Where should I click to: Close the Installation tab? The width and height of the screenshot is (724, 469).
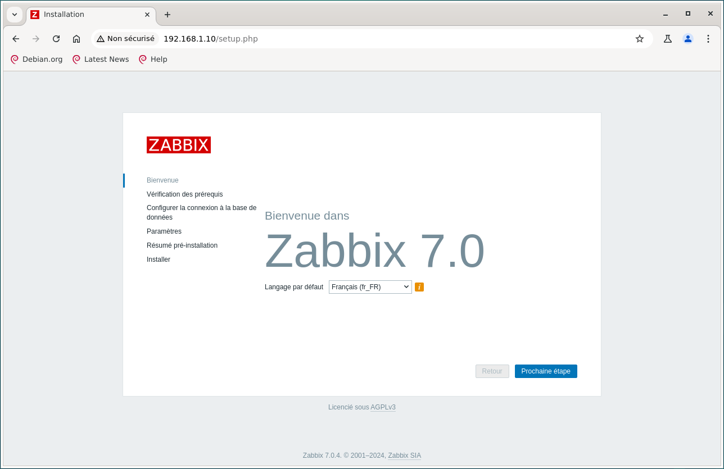click(147, 15)
